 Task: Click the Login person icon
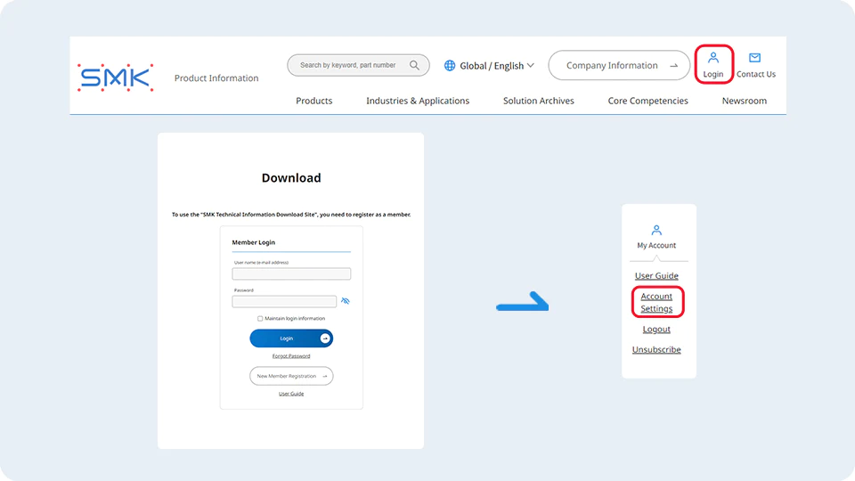[713, 58]
